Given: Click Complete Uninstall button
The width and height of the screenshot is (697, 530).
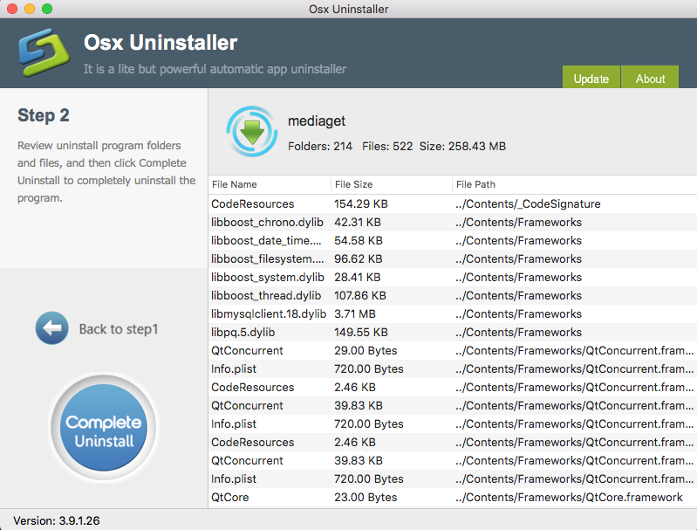Looking at the screenshot, I should (104, 427).
